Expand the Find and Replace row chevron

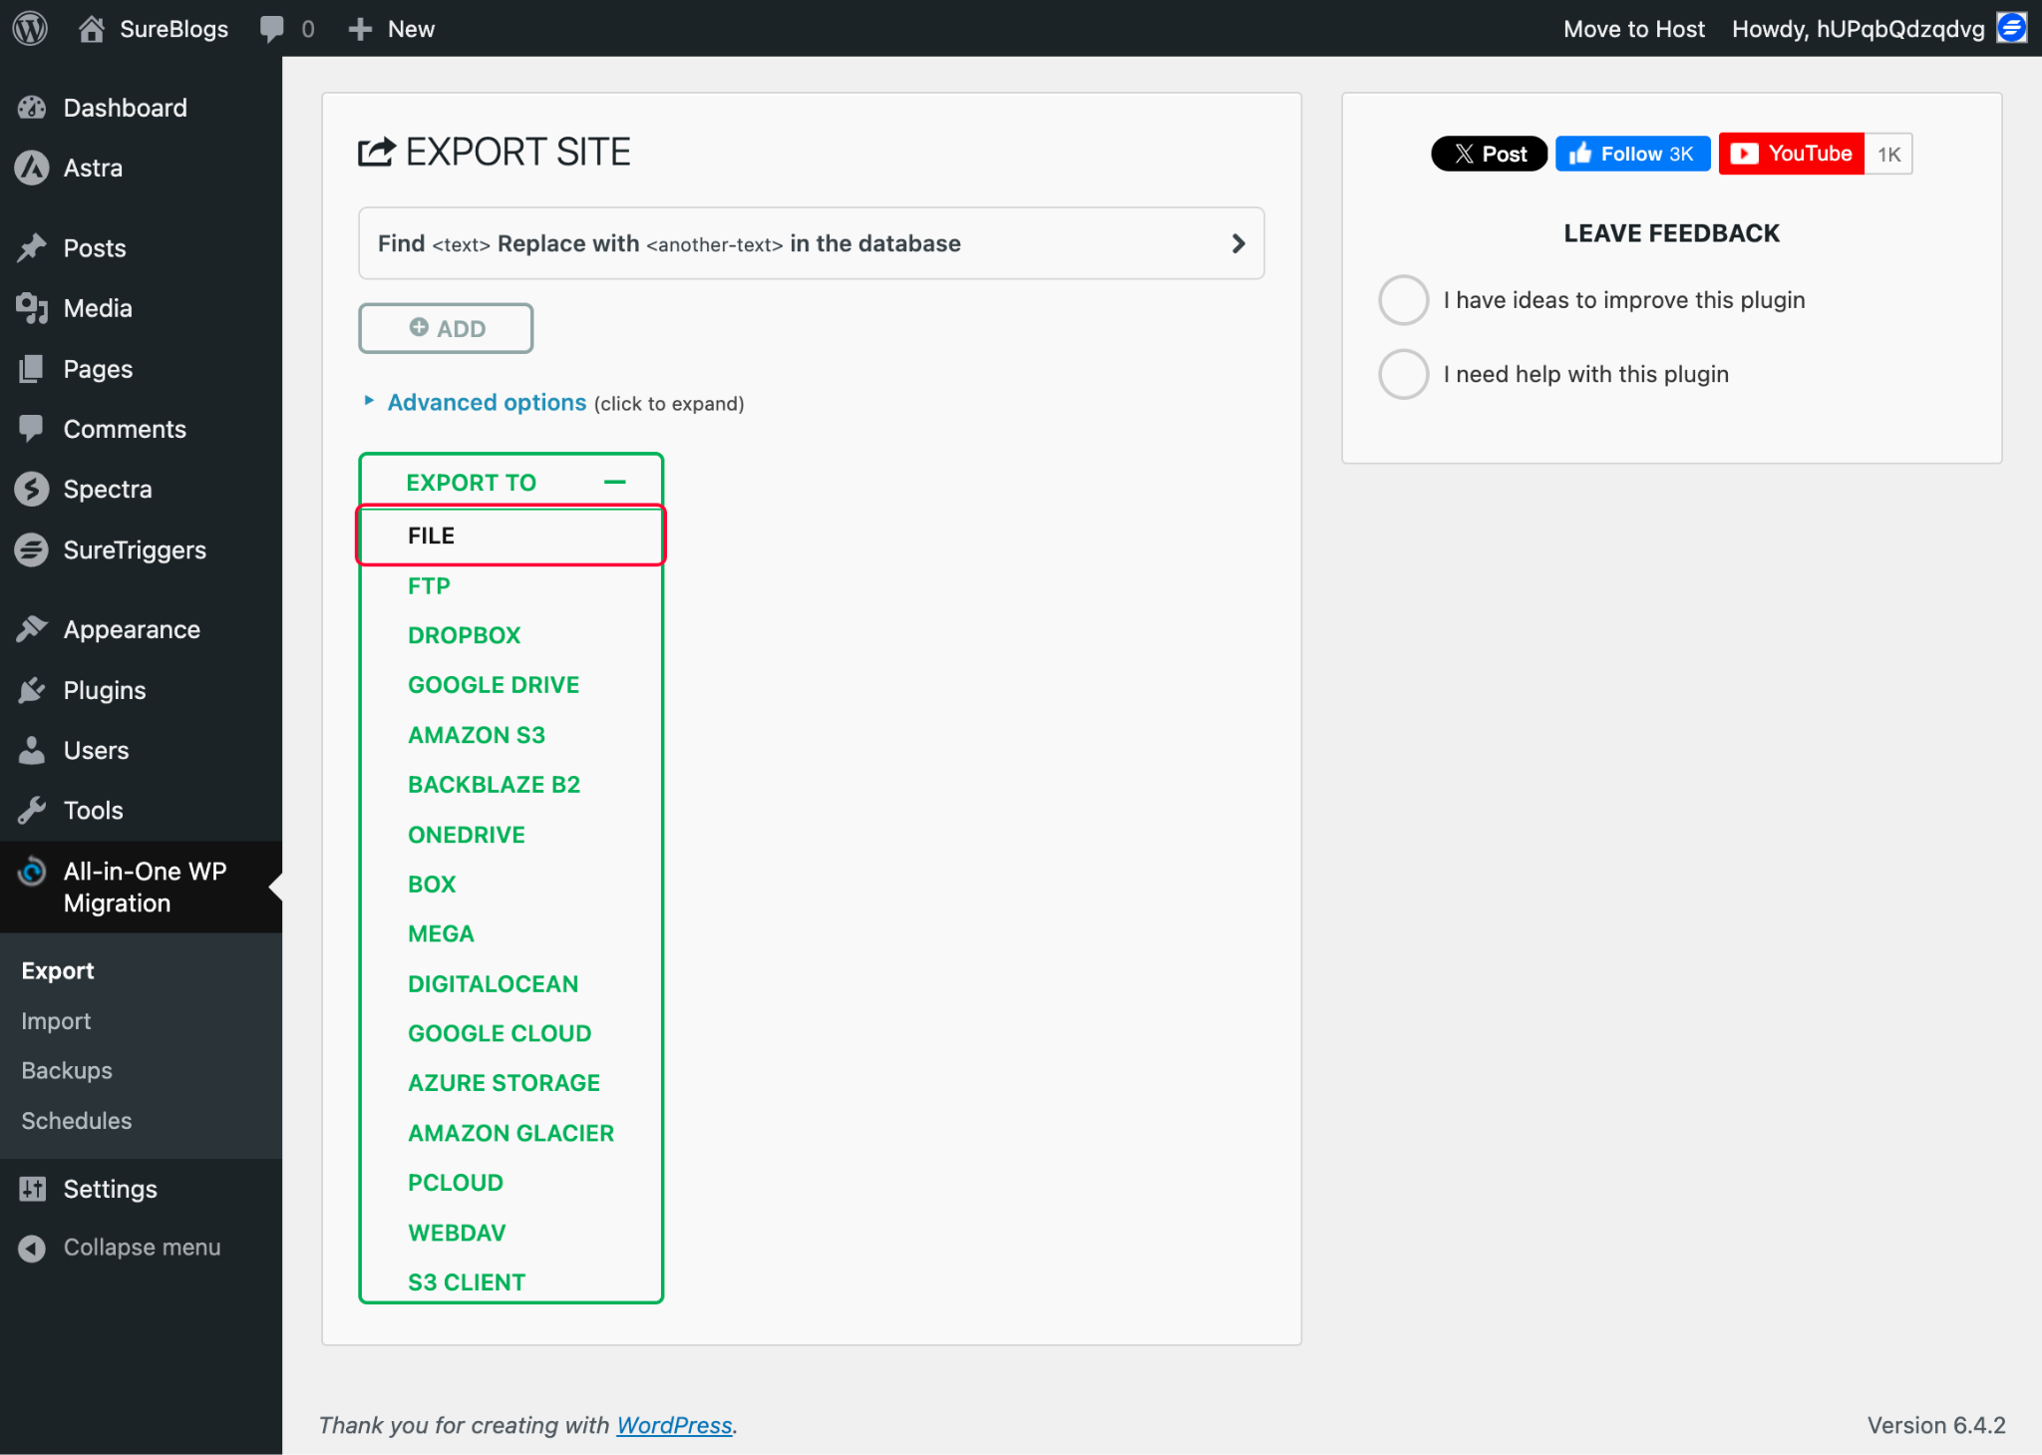pos(1237,243)
